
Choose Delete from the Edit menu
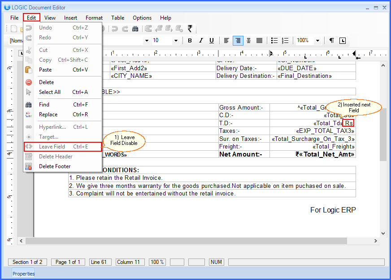(63, 82)
